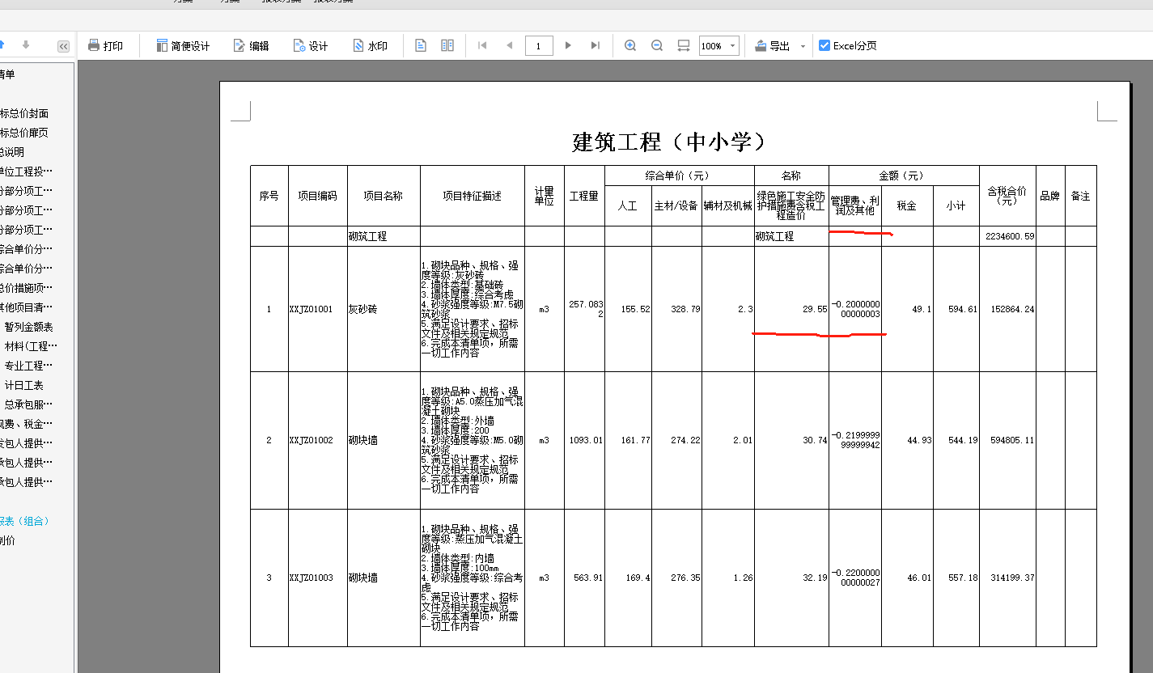Viewport: 1153px width, 673px height.
Task: Select 标总价扉页 in report list
Action: pyautogui.click(x=24, y=133)
